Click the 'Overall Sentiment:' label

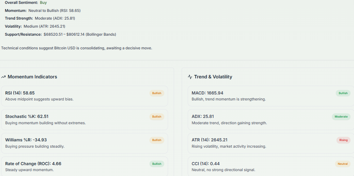click(21, 3)
